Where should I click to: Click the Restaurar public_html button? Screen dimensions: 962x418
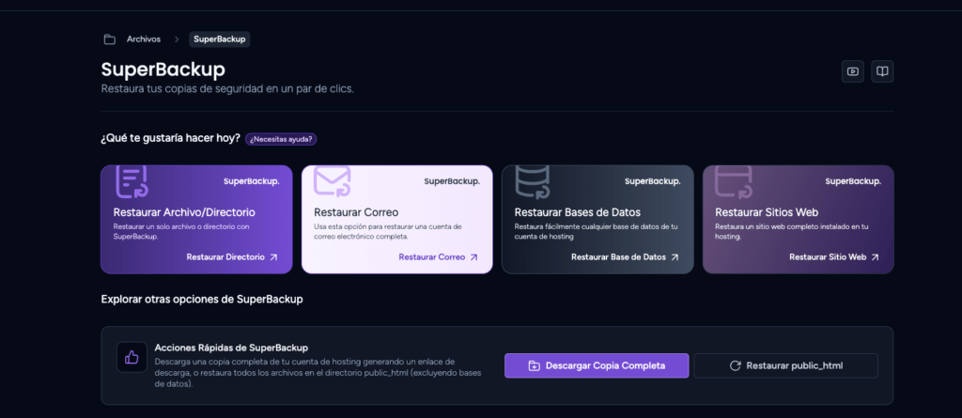pyautogui.click(x=786, y=365)
